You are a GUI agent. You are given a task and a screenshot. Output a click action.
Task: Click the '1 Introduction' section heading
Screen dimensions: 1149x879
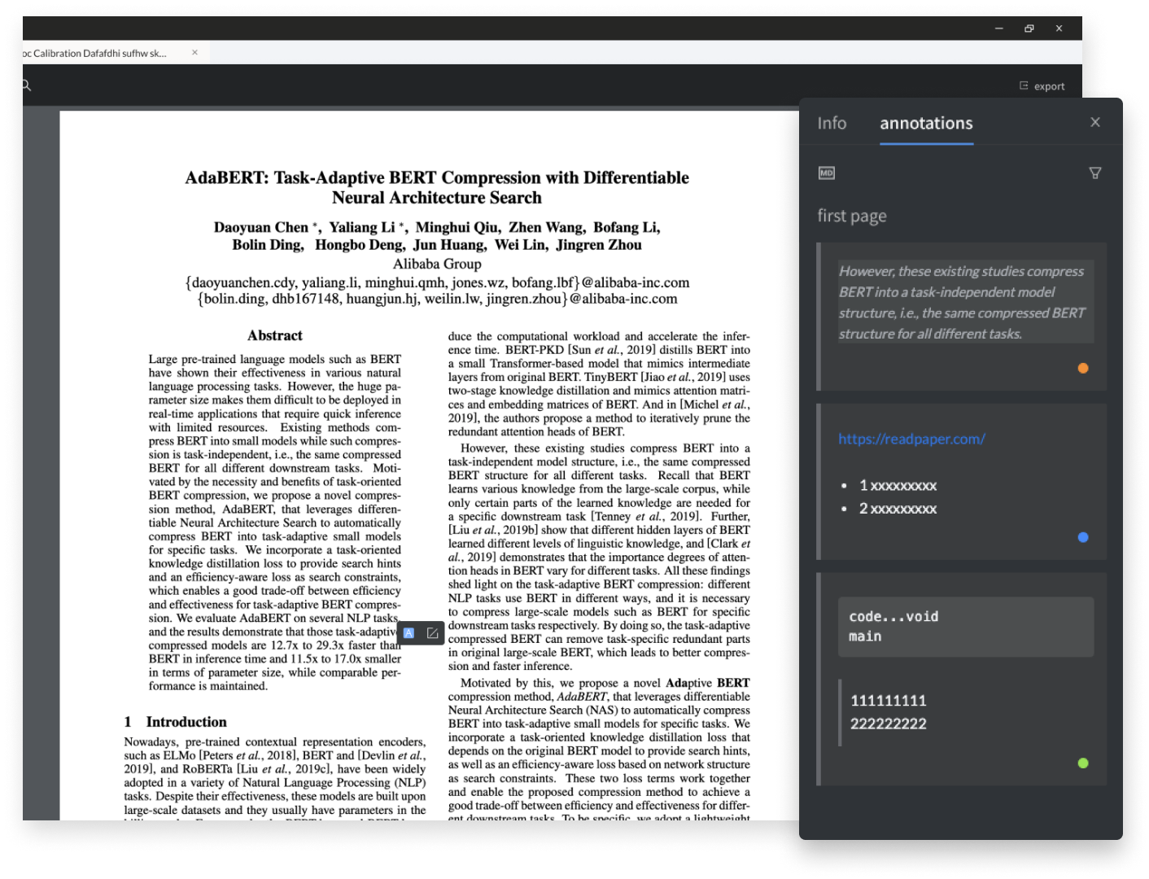(x=175, y=722)
